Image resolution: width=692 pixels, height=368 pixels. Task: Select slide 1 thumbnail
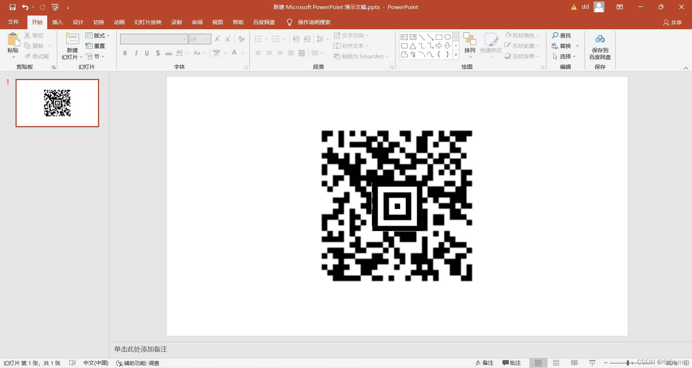tap(57, 103)
